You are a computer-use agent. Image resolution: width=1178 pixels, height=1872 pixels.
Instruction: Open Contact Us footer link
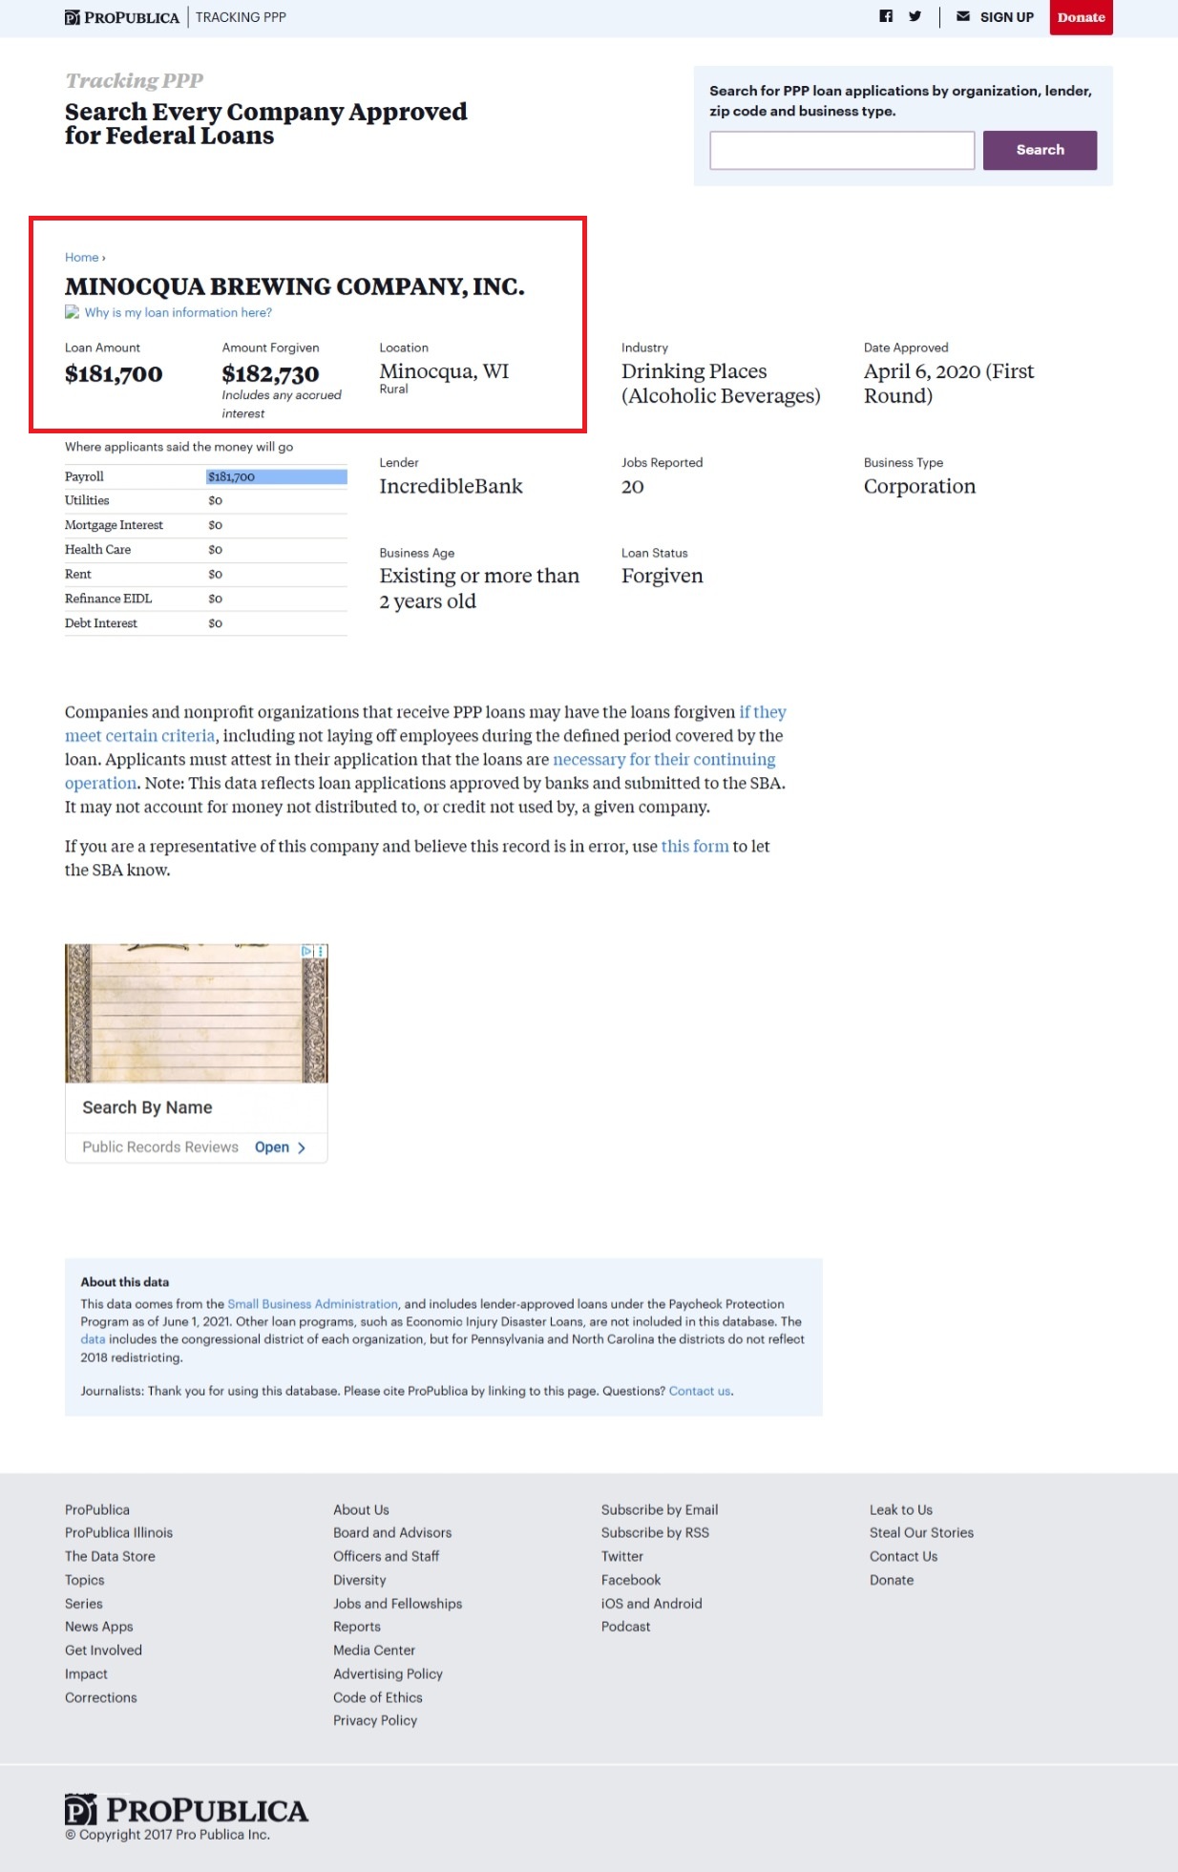point(903,1556)
